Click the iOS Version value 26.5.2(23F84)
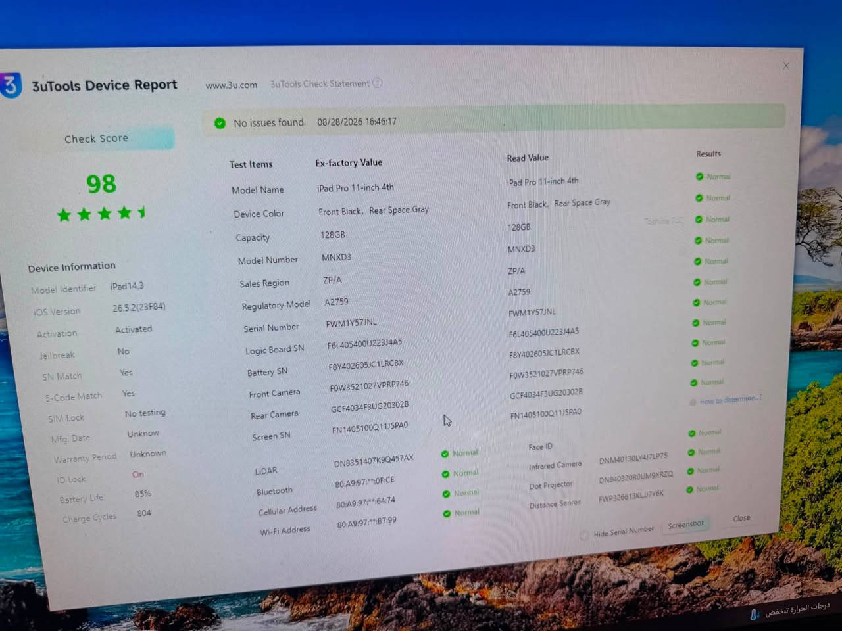The image size is (842, 631). (139, 307)
